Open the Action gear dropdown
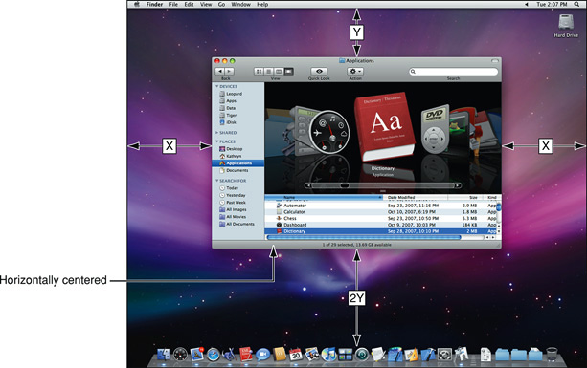587x368 pixels. tap(355, 71)
